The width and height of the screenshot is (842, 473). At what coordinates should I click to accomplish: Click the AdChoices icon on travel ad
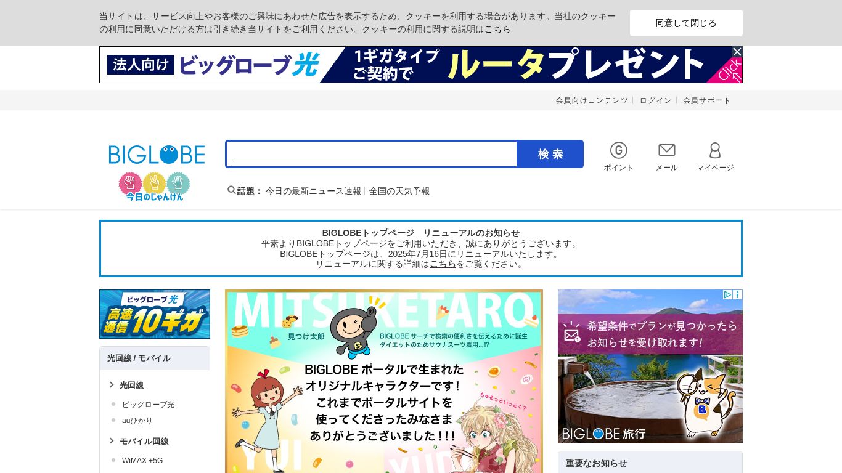pos(727,295)
